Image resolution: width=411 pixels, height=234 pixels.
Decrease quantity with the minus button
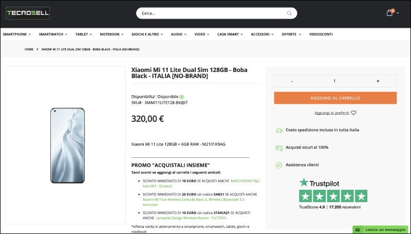point(292,81)
